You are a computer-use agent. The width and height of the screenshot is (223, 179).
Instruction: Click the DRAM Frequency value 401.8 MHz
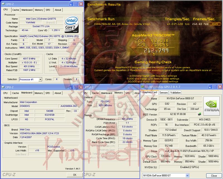[x=127, y=119]
